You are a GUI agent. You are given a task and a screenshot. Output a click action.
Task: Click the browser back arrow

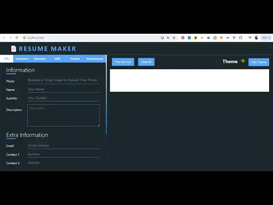[4, 38]
